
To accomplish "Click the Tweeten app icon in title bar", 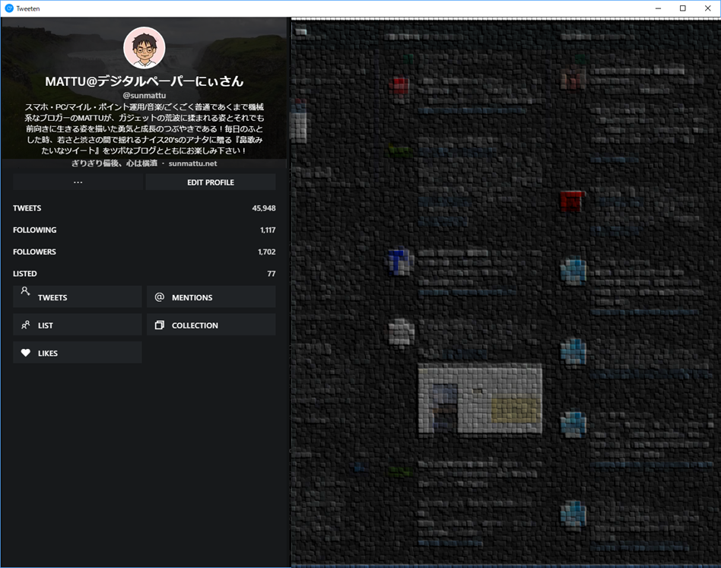I will (x=8, y=8).
